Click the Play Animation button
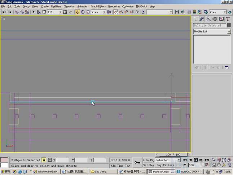 click(196, 160)
